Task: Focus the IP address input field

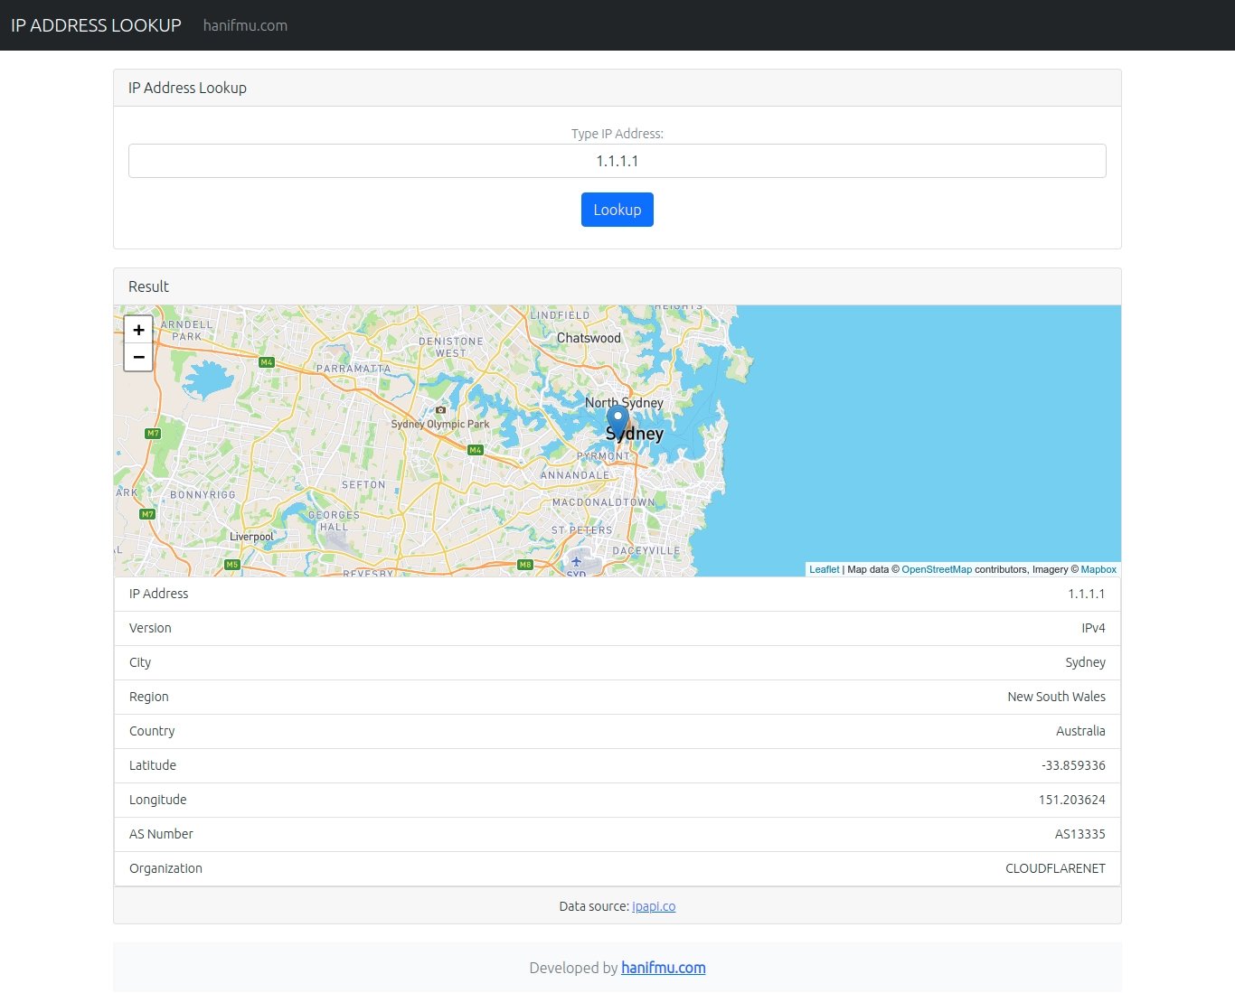Action: tap(617, 161)
